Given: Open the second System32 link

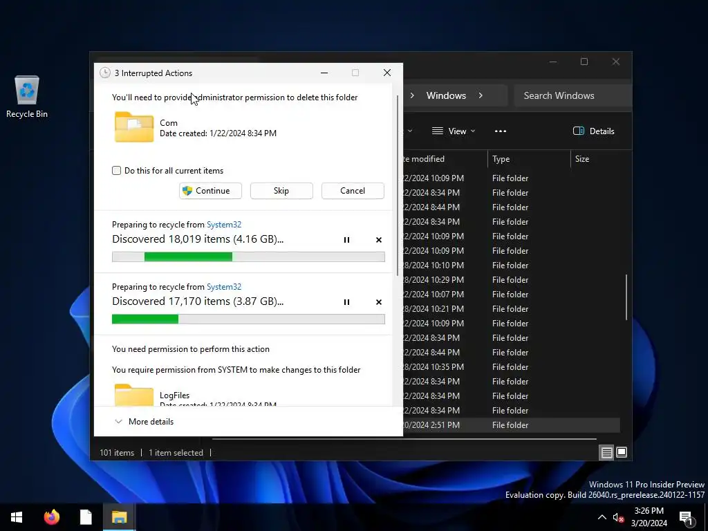Looking at the screenshot, I should click(224, 287).
